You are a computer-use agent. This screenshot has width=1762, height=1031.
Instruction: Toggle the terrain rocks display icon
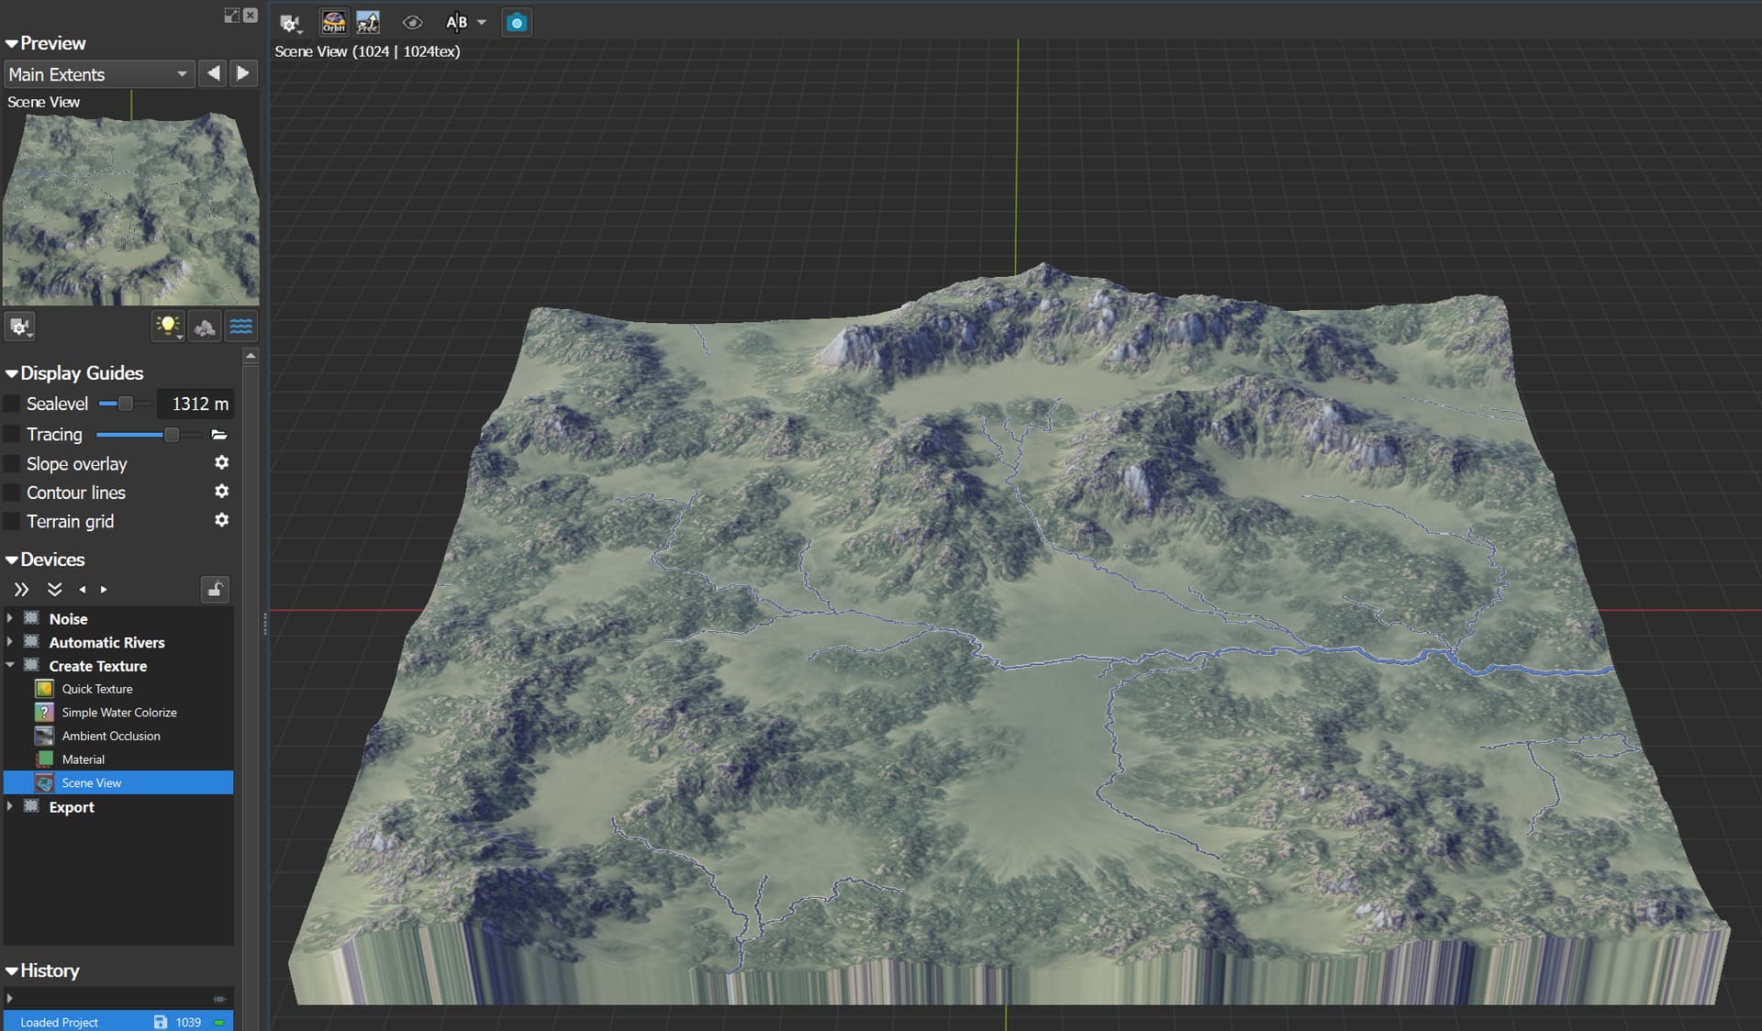(x=205, y=327)
